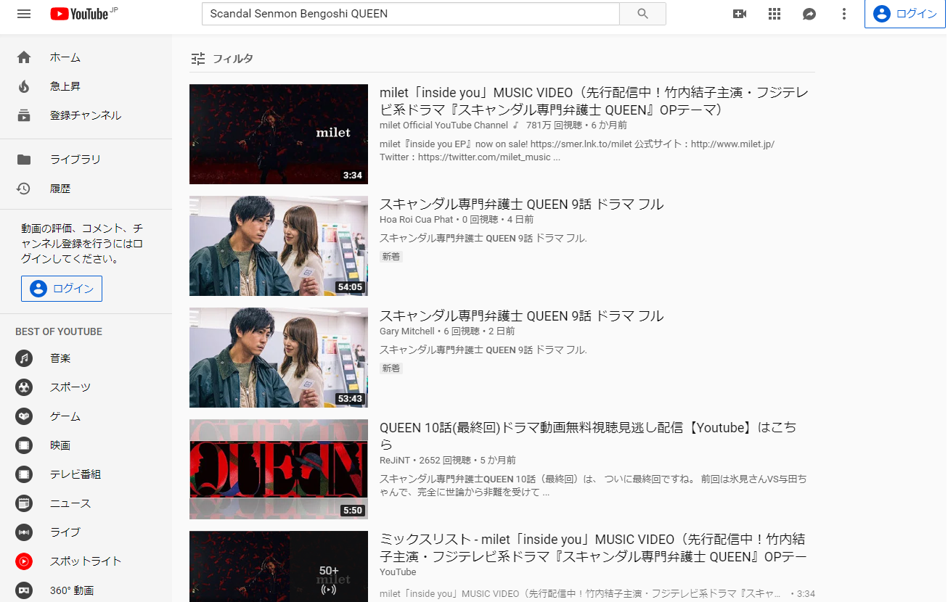Click the film icon beside 映画
This screenshot has width=948, height=602.
[24, 445]
